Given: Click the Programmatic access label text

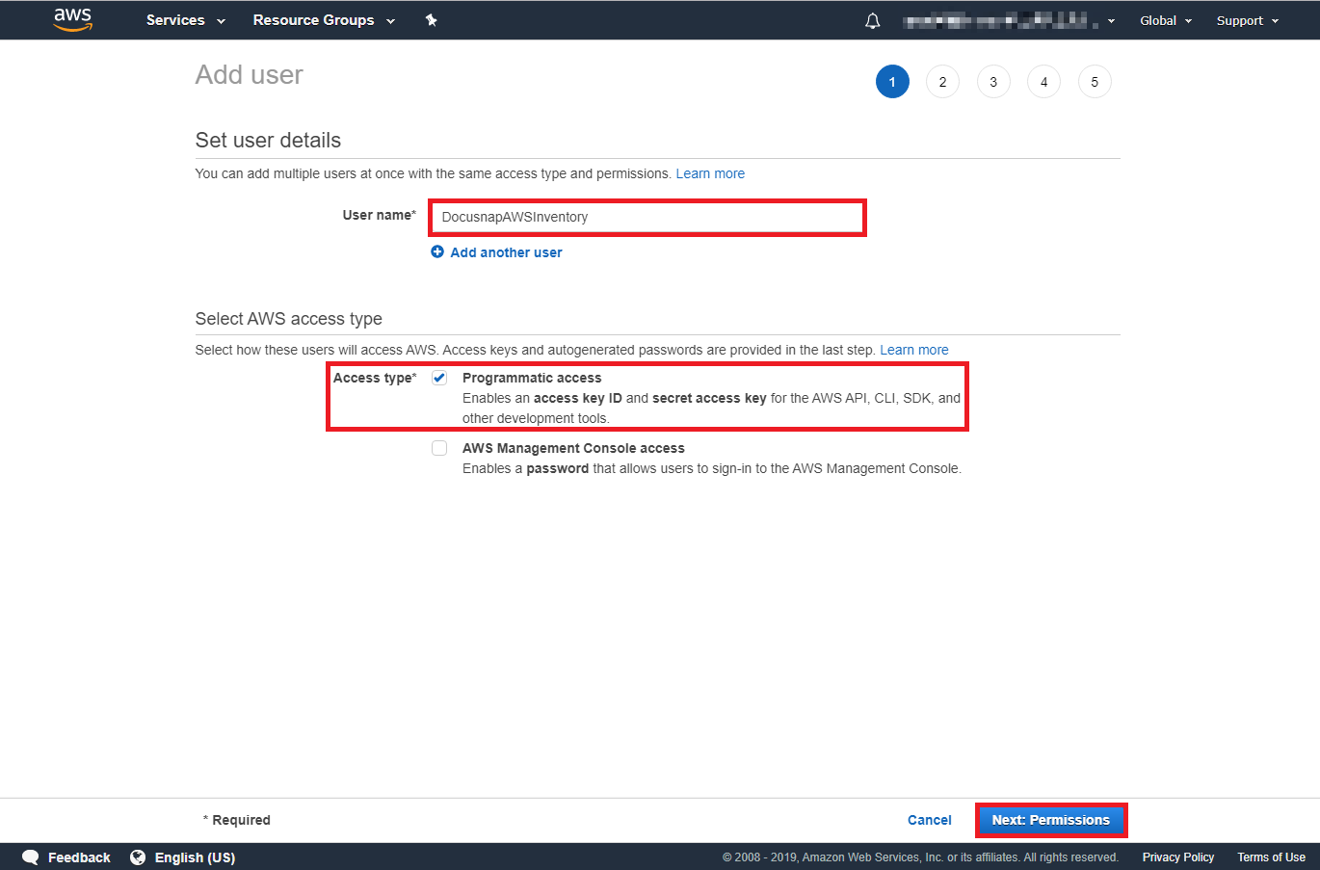Looking at the screenshot, I should (x=532, y=378).
